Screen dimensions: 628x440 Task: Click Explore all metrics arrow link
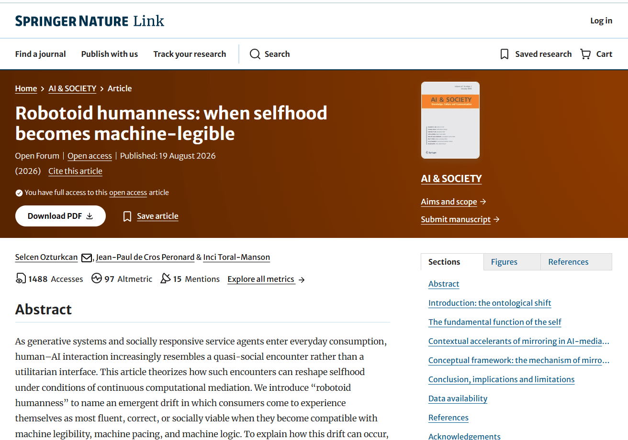266,279
